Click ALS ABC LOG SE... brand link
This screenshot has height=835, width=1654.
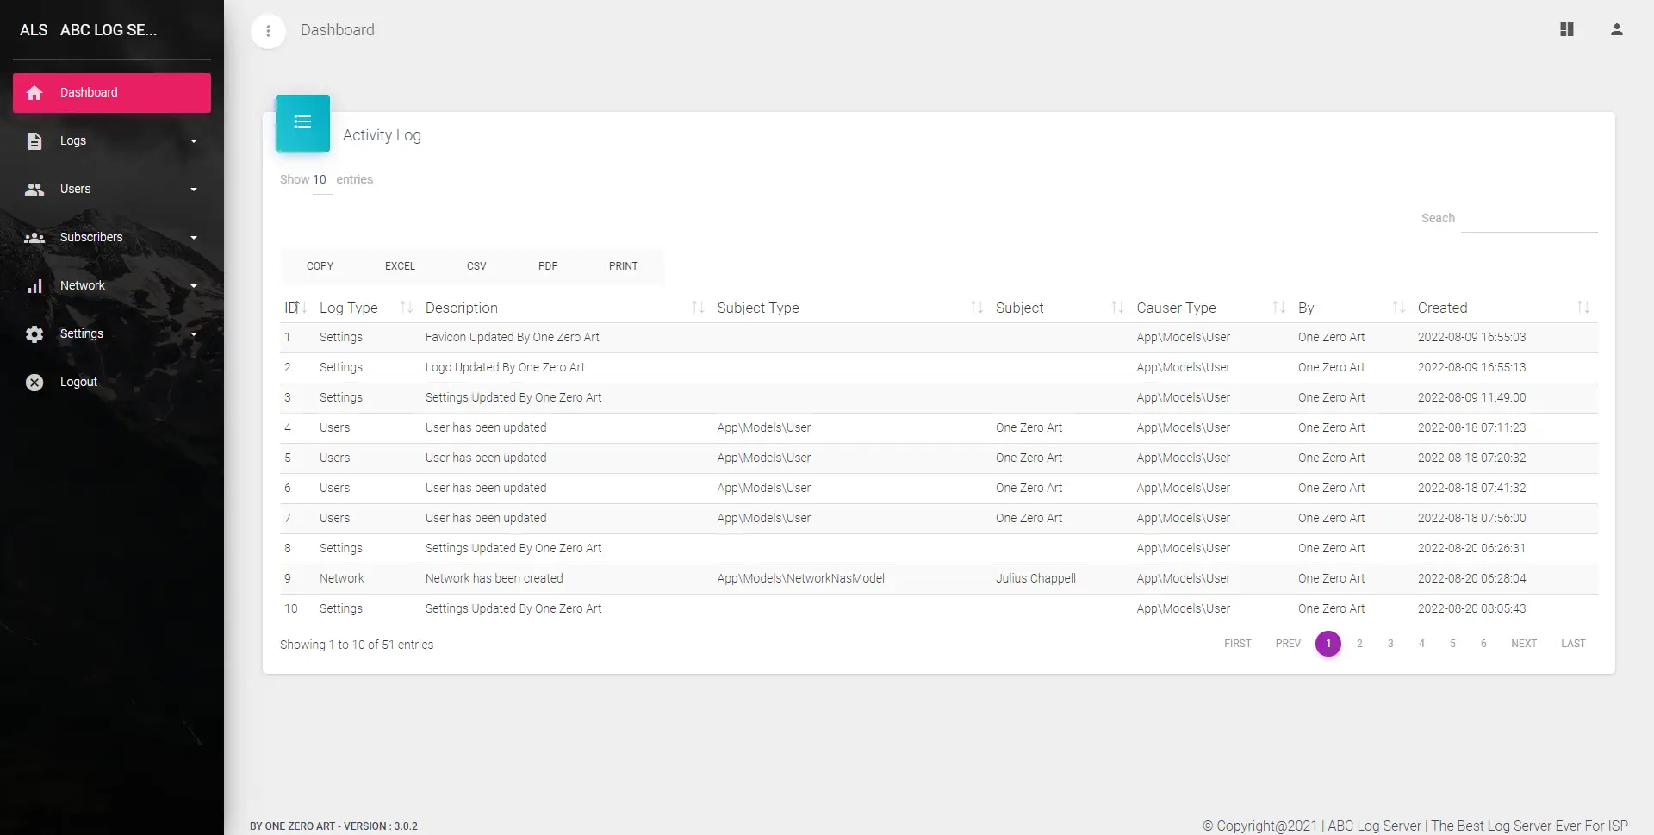pyautogui.click(x=88, y=30)
